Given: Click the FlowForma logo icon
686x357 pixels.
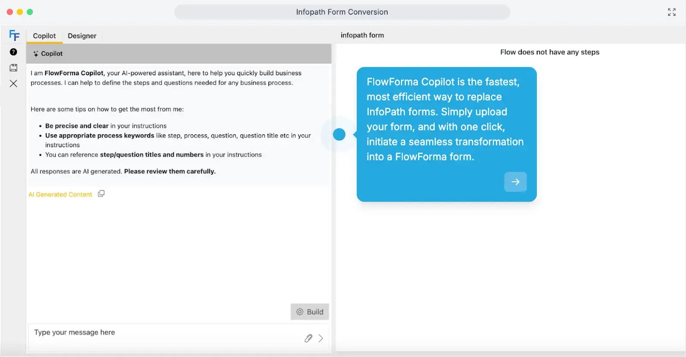Looking at the screenshot, I should (x=14, y=36).
